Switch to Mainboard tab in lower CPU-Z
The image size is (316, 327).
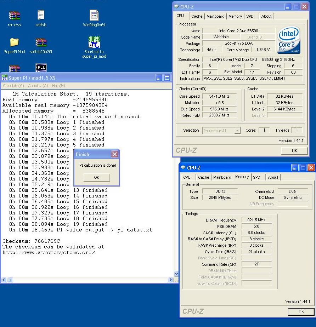click(x=222, y=177)
